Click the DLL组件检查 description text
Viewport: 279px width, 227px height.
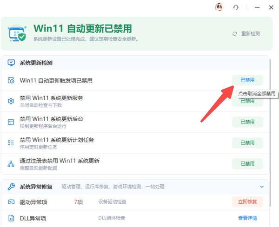(112, 218)
